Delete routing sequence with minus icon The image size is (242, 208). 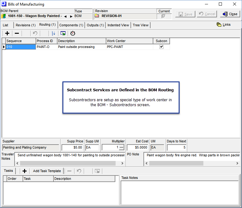point(17,33)
